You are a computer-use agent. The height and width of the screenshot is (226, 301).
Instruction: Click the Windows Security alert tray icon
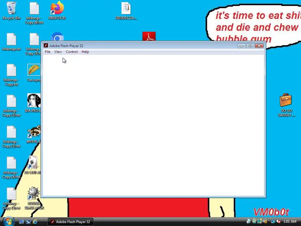point(265,221)
